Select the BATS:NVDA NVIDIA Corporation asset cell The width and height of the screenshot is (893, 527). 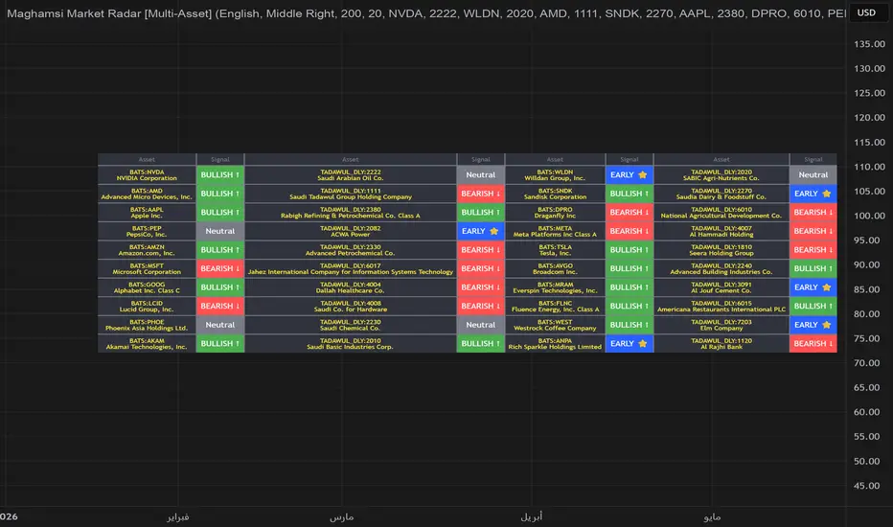point(147,175)
